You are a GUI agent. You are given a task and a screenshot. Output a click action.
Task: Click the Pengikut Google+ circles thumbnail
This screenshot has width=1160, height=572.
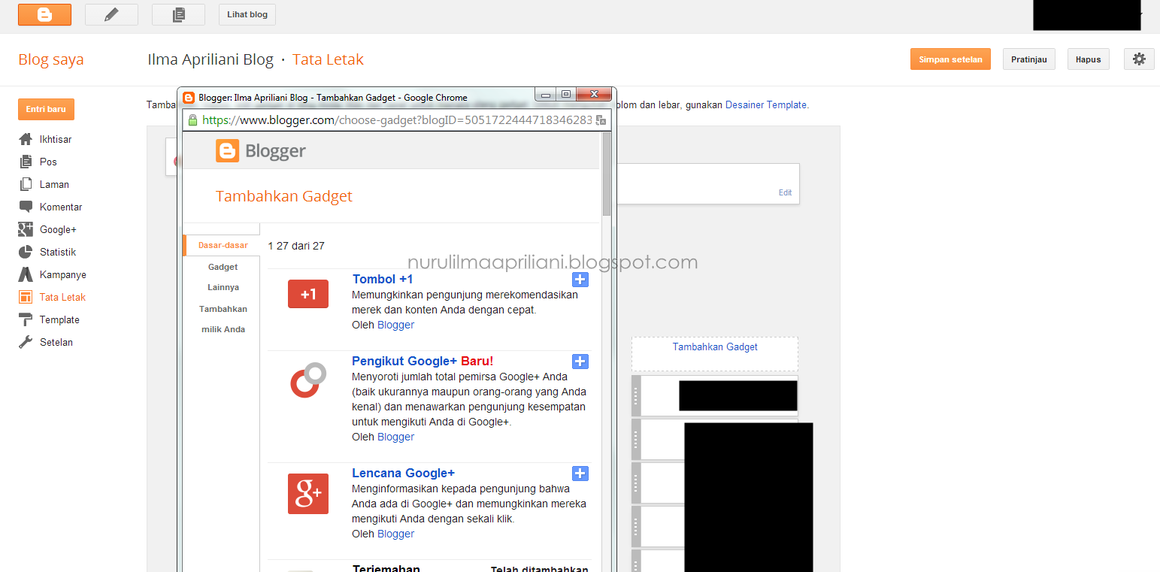click(x=308, y=380)
